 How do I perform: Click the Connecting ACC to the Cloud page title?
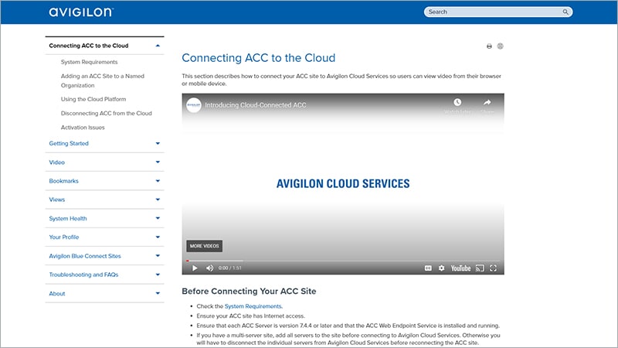(x=259, y=58)
